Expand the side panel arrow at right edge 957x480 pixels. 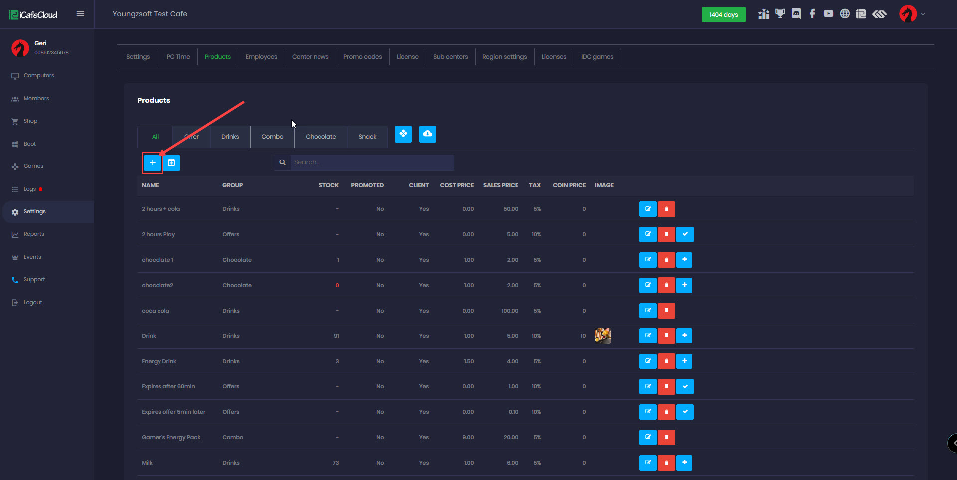(953, 443)
